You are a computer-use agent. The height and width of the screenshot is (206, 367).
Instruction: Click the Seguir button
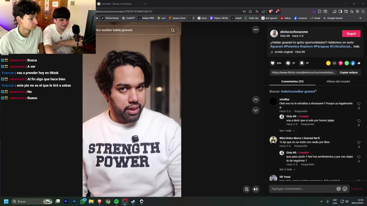(x=351, y=33)
